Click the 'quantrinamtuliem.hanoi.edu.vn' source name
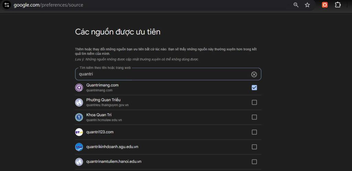 [114, 162]
